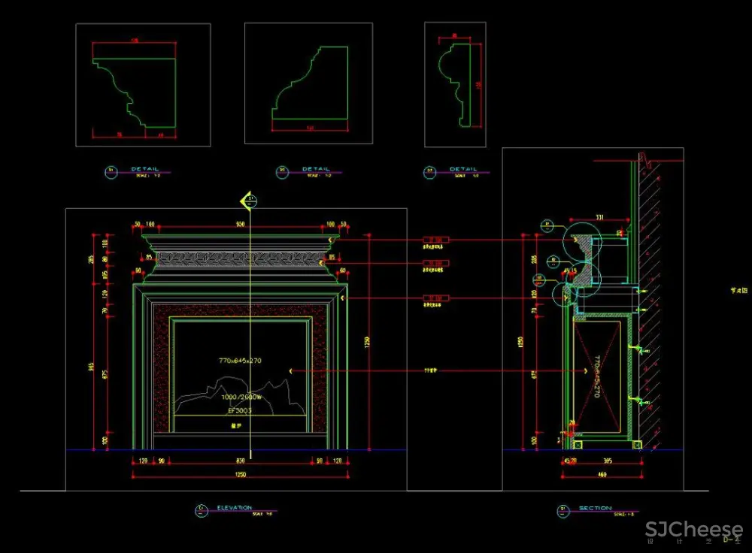Screen dimensions: 752x553
Task: Select the ELEVATION title text
Action: point(234,508)
